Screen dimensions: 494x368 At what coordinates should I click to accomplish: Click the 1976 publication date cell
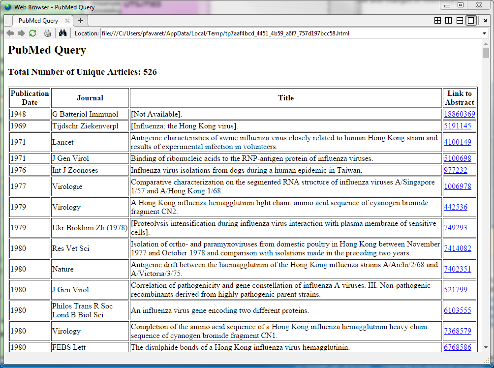point(30,170)
